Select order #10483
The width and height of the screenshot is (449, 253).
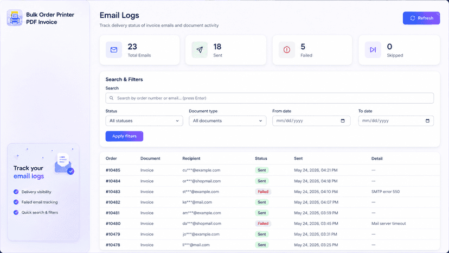point(113,192)
